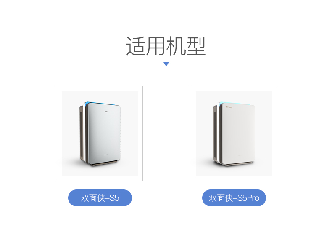
Task: Click the 适 character in the heading
Action: [x=135, y=46]
